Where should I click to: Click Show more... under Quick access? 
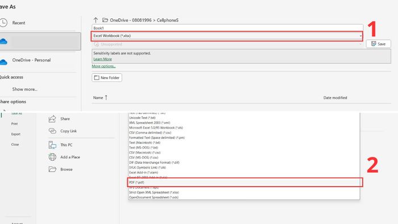click(x=24, y=89)
